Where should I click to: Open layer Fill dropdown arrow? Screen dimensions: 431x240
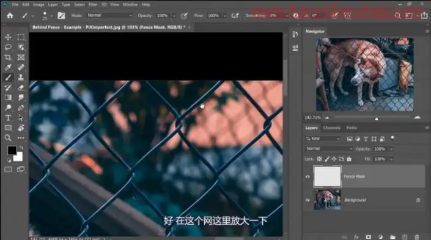[391, 159]
